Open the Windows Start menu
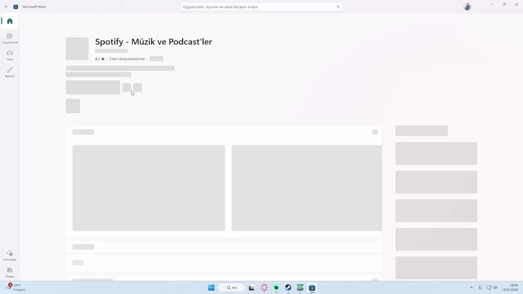 coord(211,288)
